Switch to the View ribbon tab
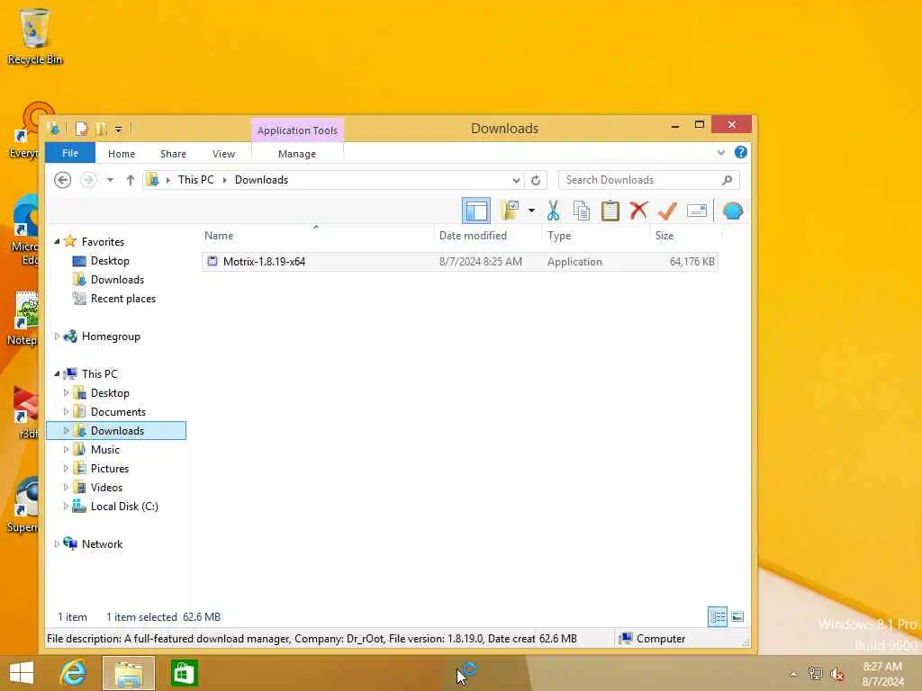Viewport: 922px width, 691px height. tap(223, 153)
